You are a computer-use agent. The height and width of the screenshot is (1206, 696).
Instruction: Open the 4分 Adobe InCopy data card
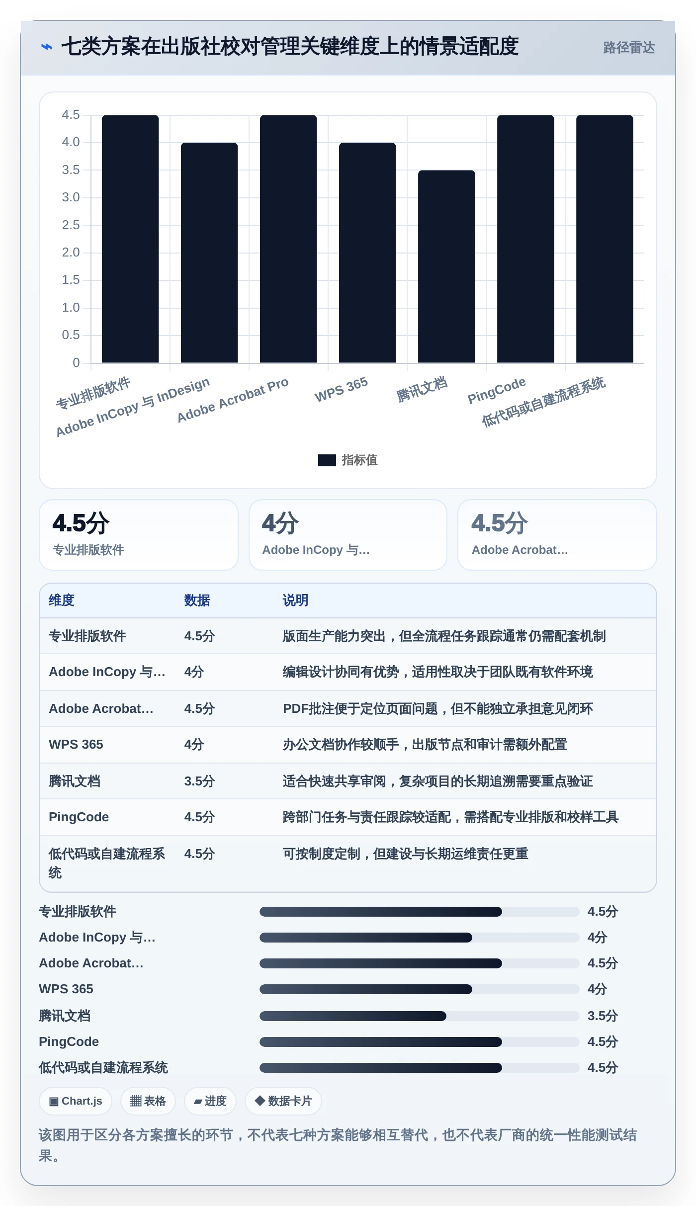click(348, 535)
